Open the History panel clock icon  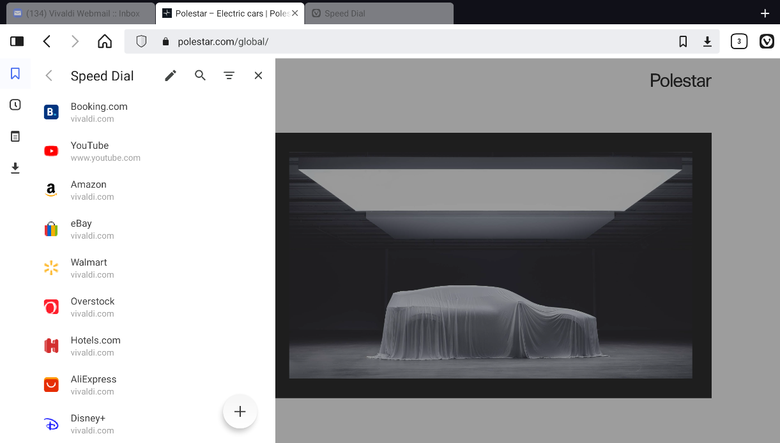[15, 105]
